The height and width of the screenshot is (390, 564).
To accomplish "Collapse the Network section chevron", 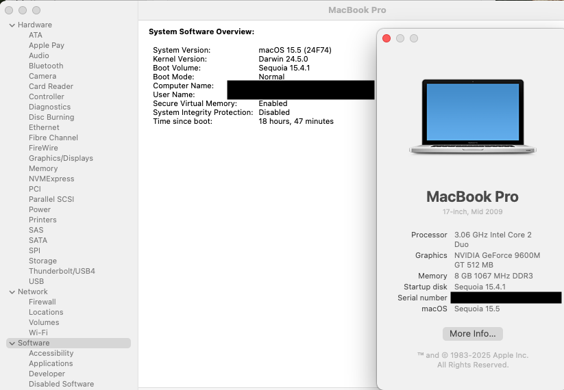I will pyautogui.click(x=12, y=292).
